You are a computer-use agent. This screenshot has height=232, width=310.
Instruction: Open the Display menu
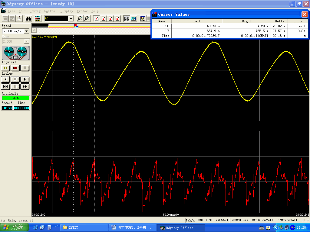pos(67,11)
